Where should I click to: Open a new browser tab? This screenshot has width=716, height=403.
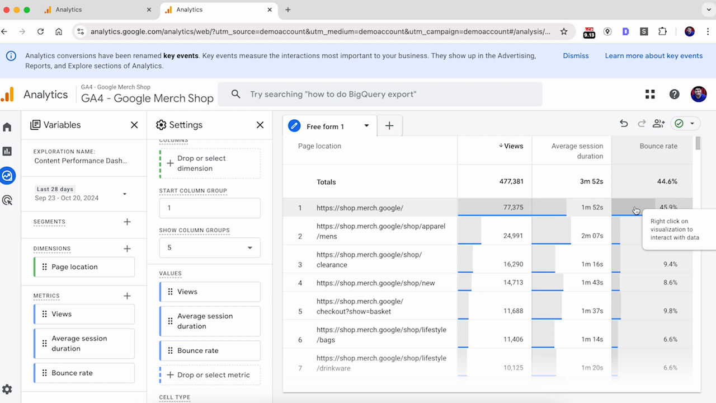288,10
